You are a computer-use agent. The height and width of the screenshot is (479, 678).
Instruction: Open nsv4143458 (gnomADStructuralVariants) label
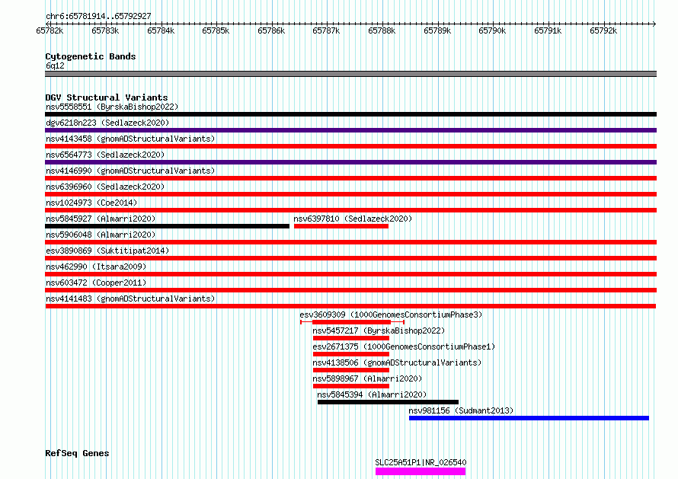[x=130, y=139]
